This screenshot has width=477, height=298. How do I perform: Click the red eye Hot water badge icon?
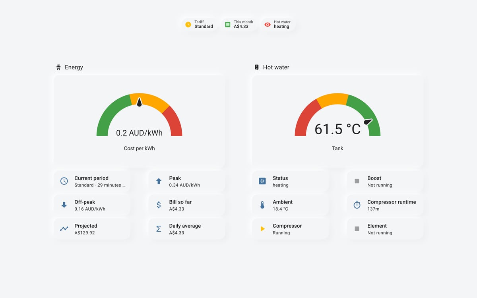(x=268, y=25)
